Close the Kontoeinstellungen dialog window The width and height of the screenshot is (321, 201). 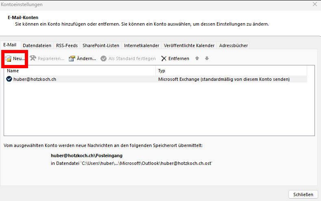coord(314,4)
